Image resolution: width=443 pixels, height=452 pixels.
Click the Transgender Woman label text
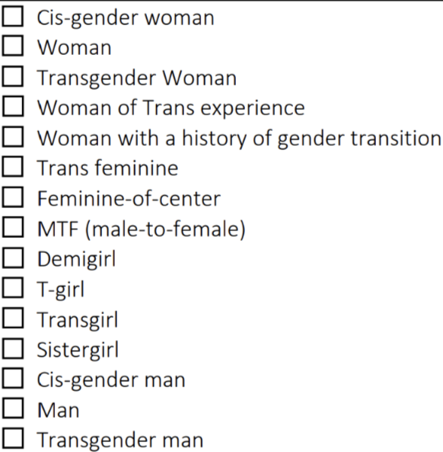click(137, 78)
